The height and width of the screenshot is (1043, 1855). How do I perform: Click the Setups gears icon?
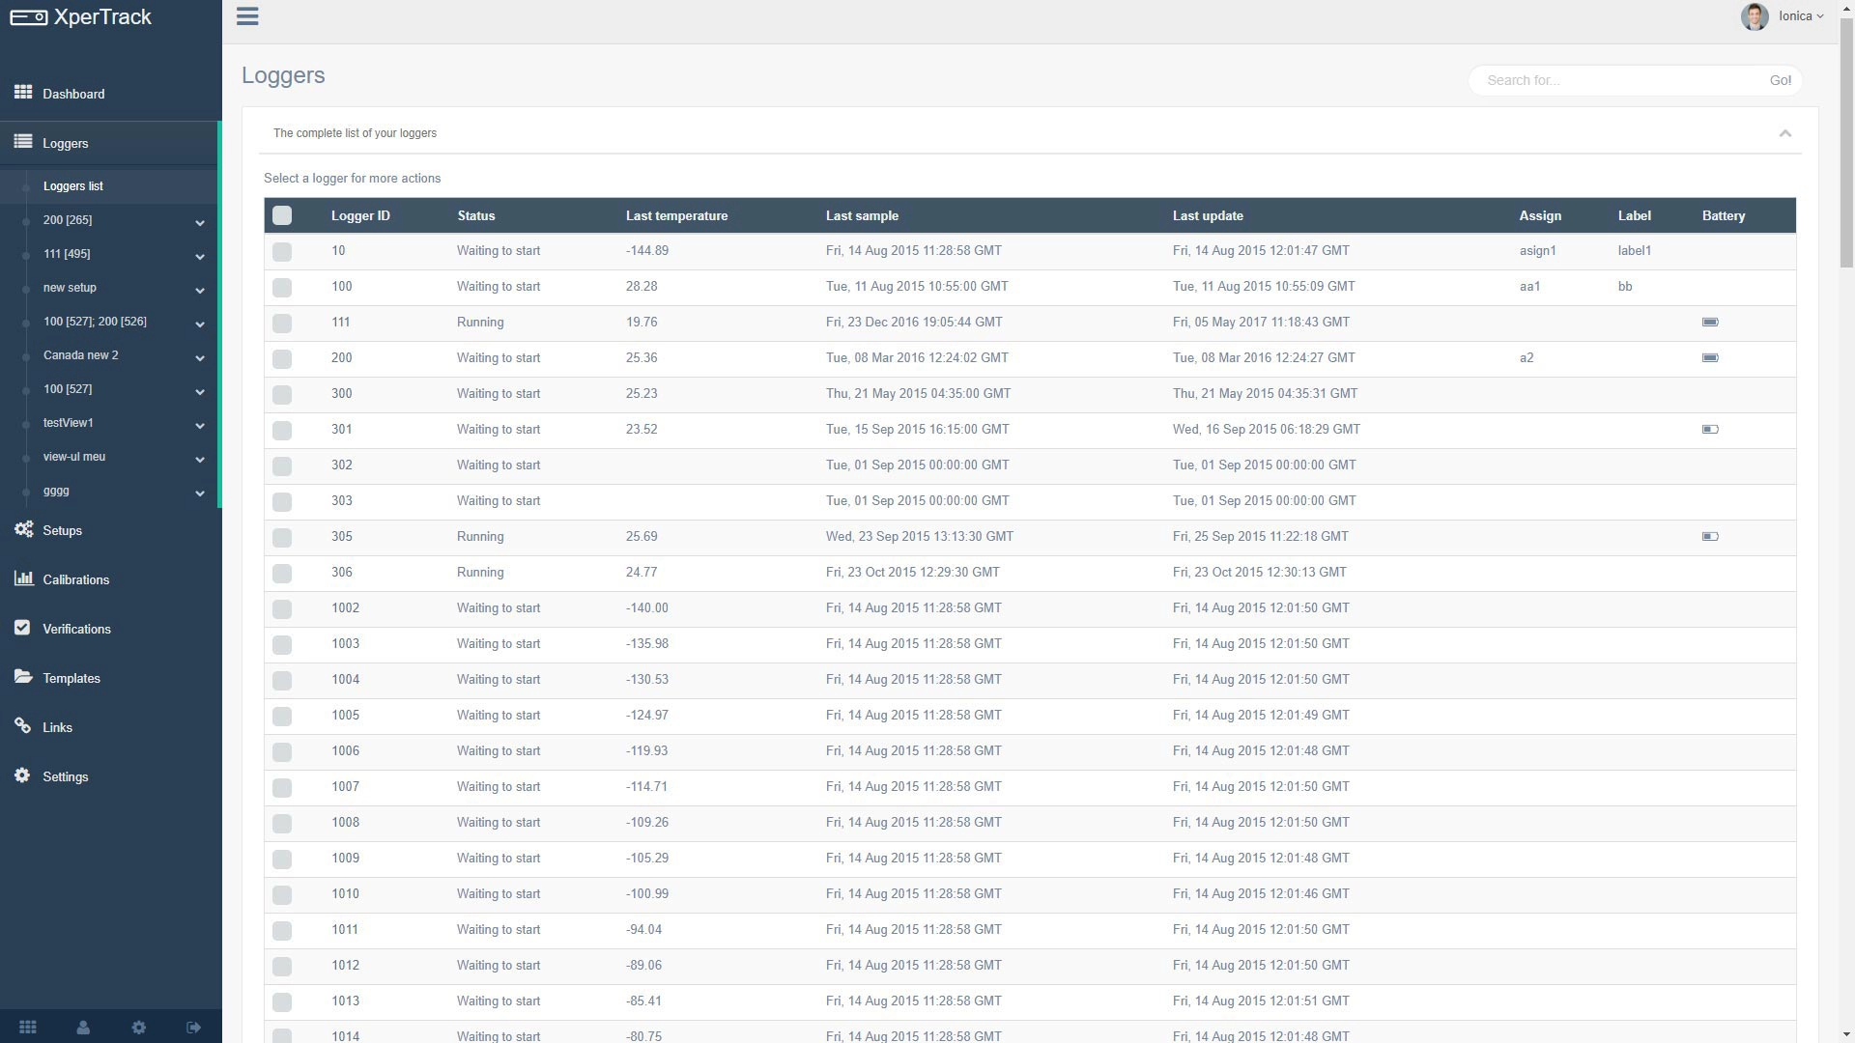[x=23, y=529]
